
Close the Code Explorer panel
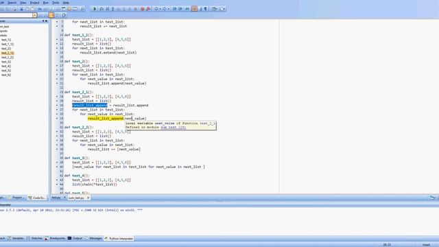click(47, 21)
